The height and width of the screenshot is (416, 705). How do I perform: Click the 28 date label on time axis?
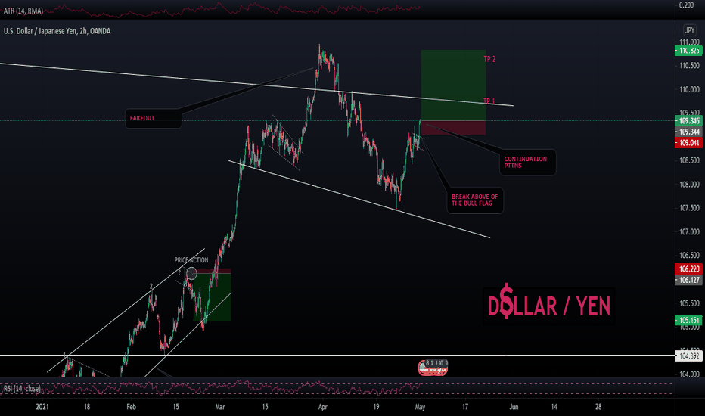[598, 407]
